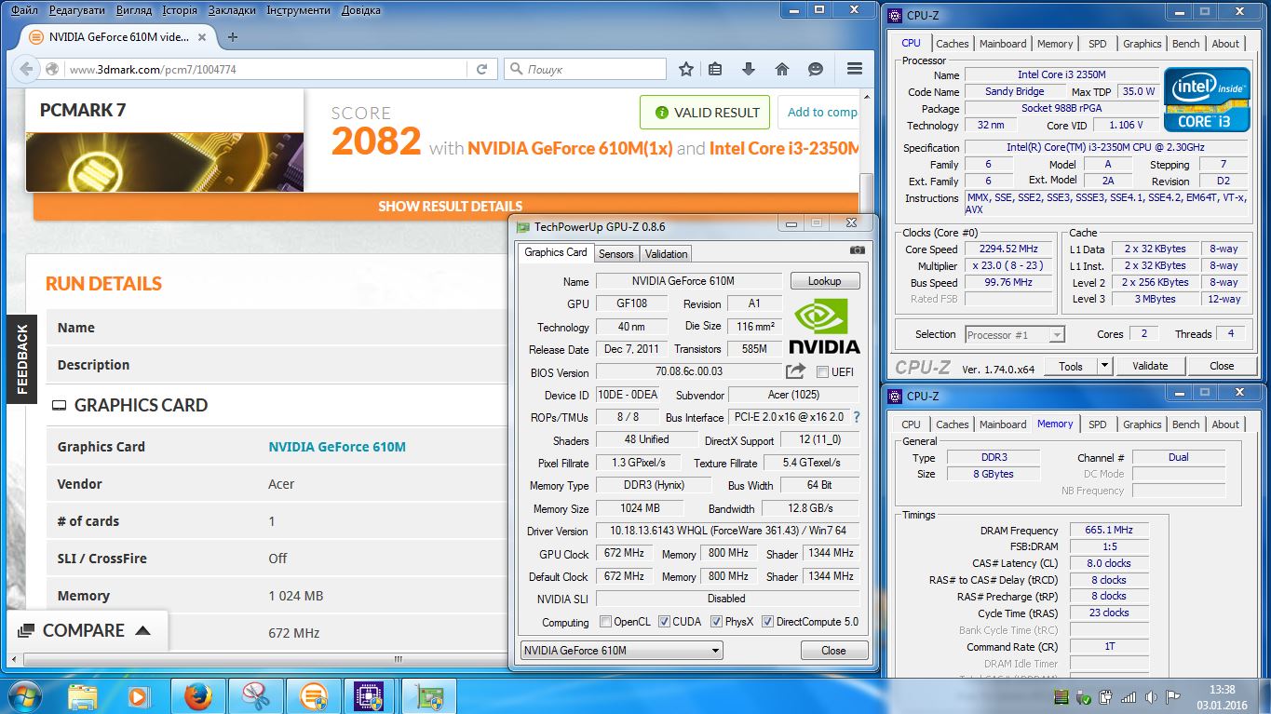Click GPU-Z BIOS export share icon

tap(795, 371)
